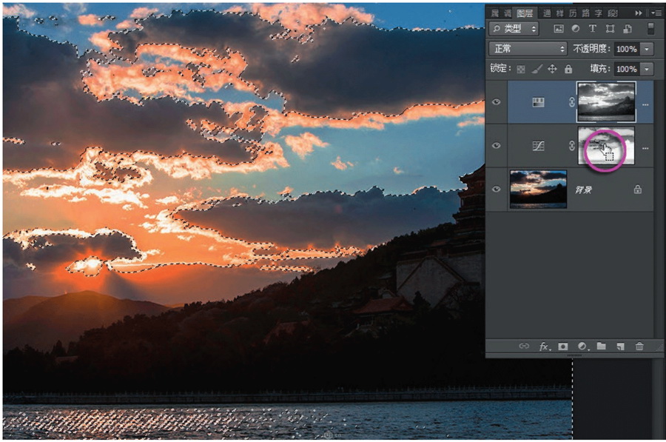Expand the 不透明度 opacity slider arrow
Viewport: 666px width, 442px height.
[647, 50]
